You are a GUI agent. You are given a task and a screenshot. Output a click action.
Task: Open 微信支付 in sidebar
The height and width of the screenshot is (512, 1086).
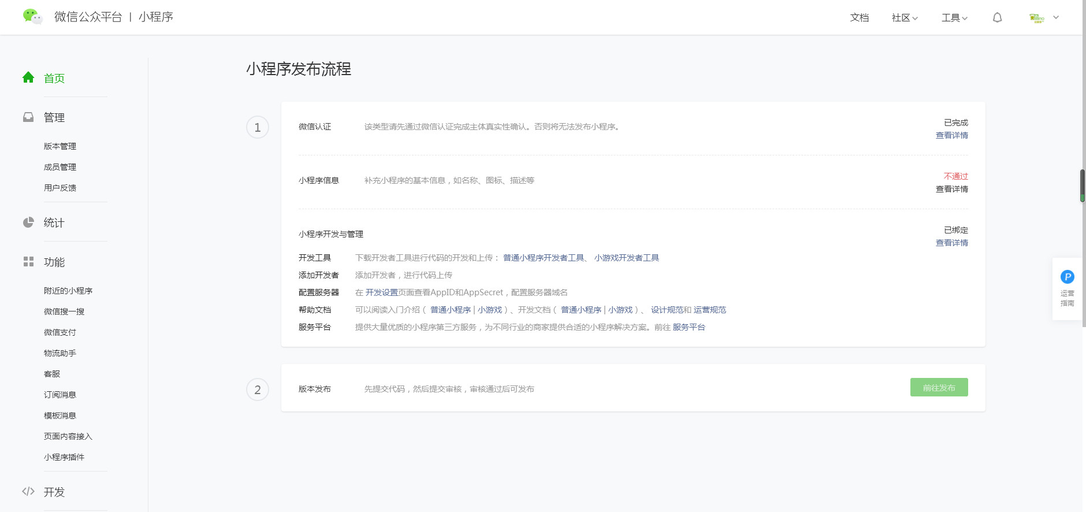tap(60, 332)
